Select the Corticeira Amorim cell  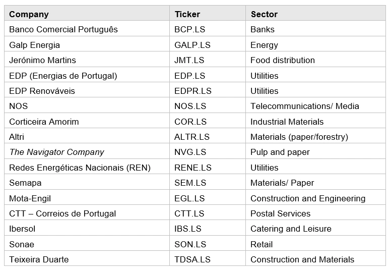[x=87, y=121]
